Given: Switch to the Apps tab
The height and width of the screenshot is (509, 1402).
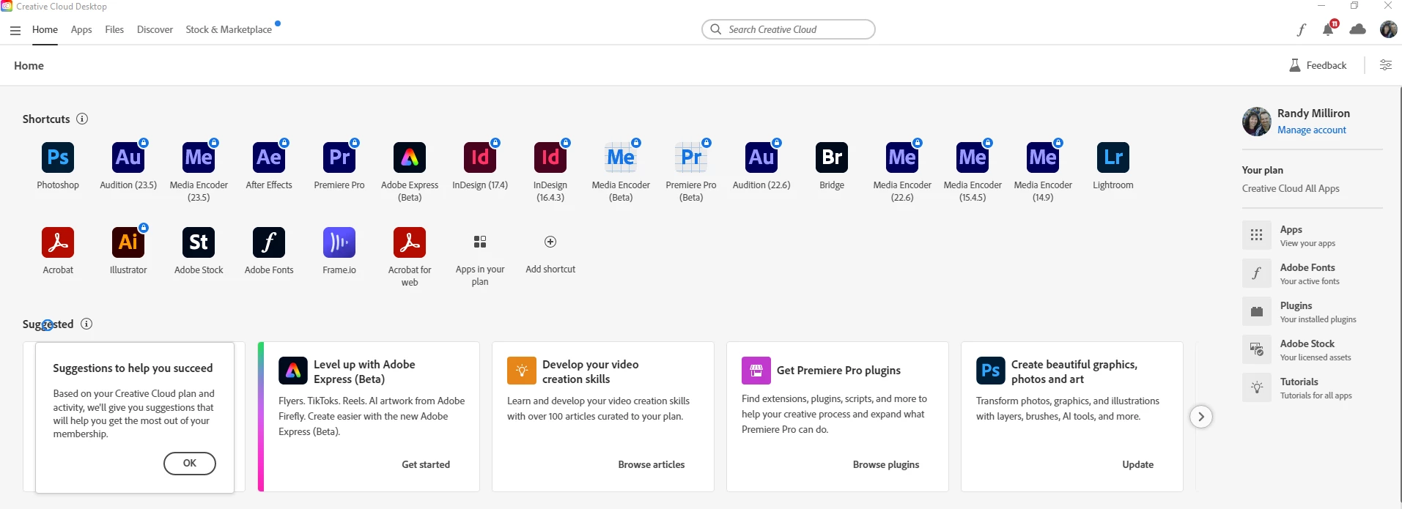Looking at the screenshot, I should click(x=81, y=29).
